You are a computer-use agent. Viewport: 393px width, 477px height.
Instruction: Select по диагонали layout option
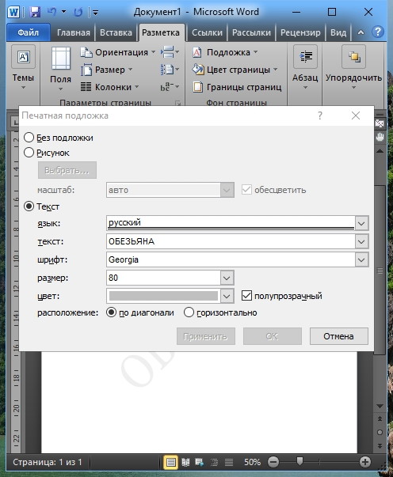(x=111, y=312)
